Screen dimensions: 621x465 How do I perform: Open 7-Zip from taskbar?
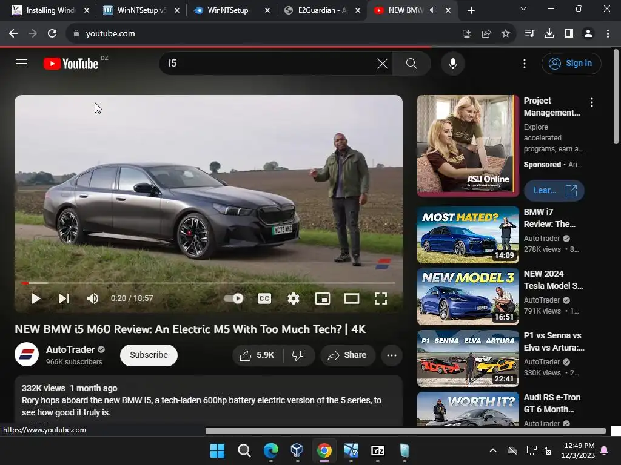(x=377, y=450)
